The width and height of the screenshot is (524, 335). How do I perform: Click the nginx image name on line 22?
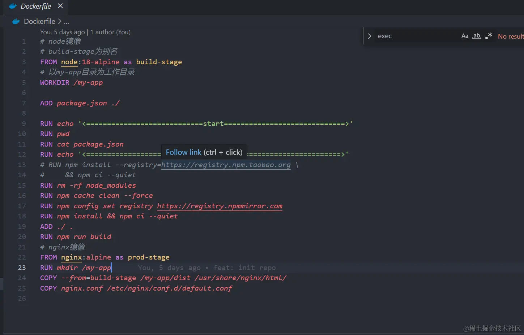pyautogui.click(x=72, y=257)
